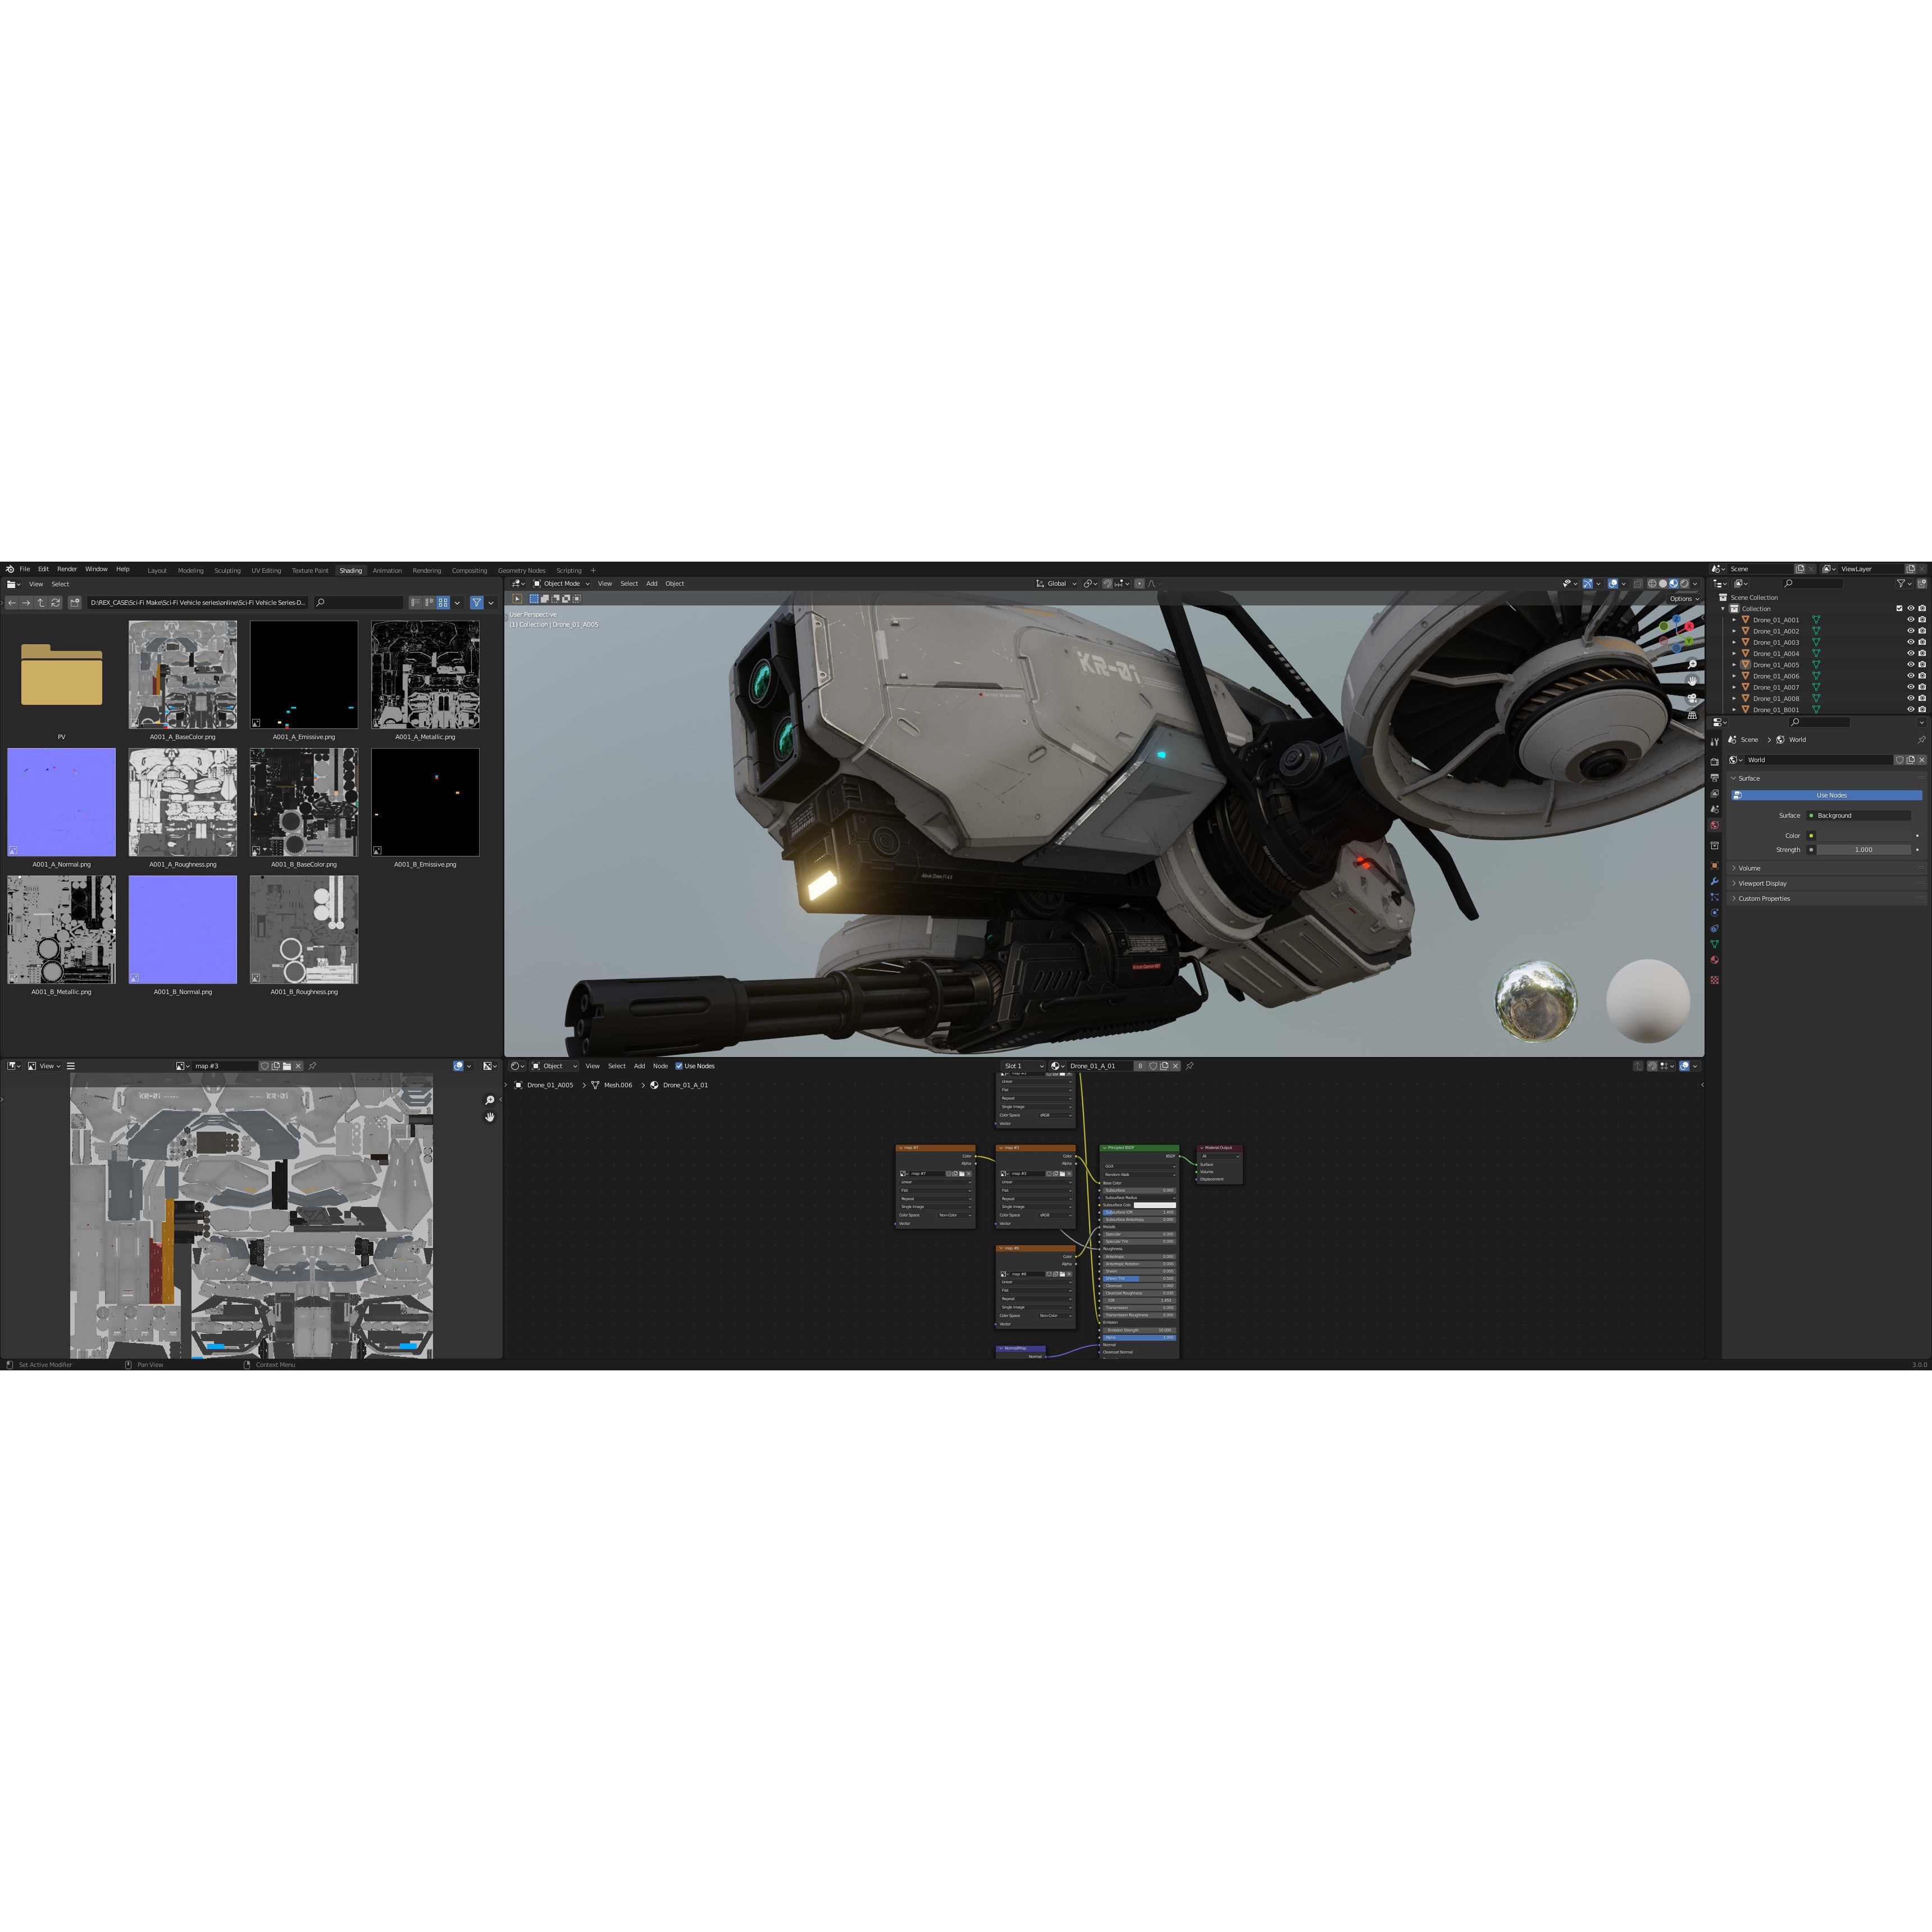Open the Object Data mesh properties tab
Screen dimensions: 1932x1932
1715,944
